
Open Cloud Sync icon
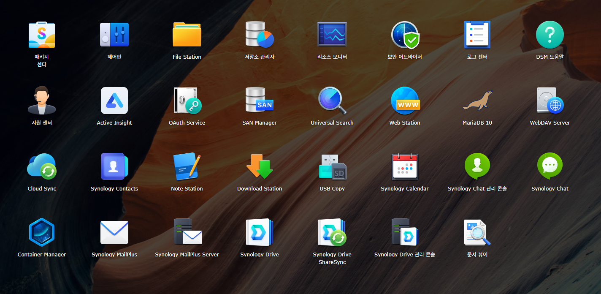coord(42,166)
